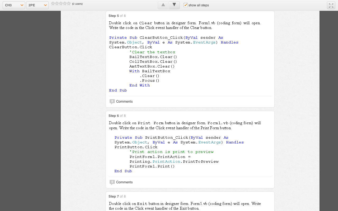The image size is (338, 211).
Task: Rate solution with third star
Action: pyautogui.click(x=61, y=3)
